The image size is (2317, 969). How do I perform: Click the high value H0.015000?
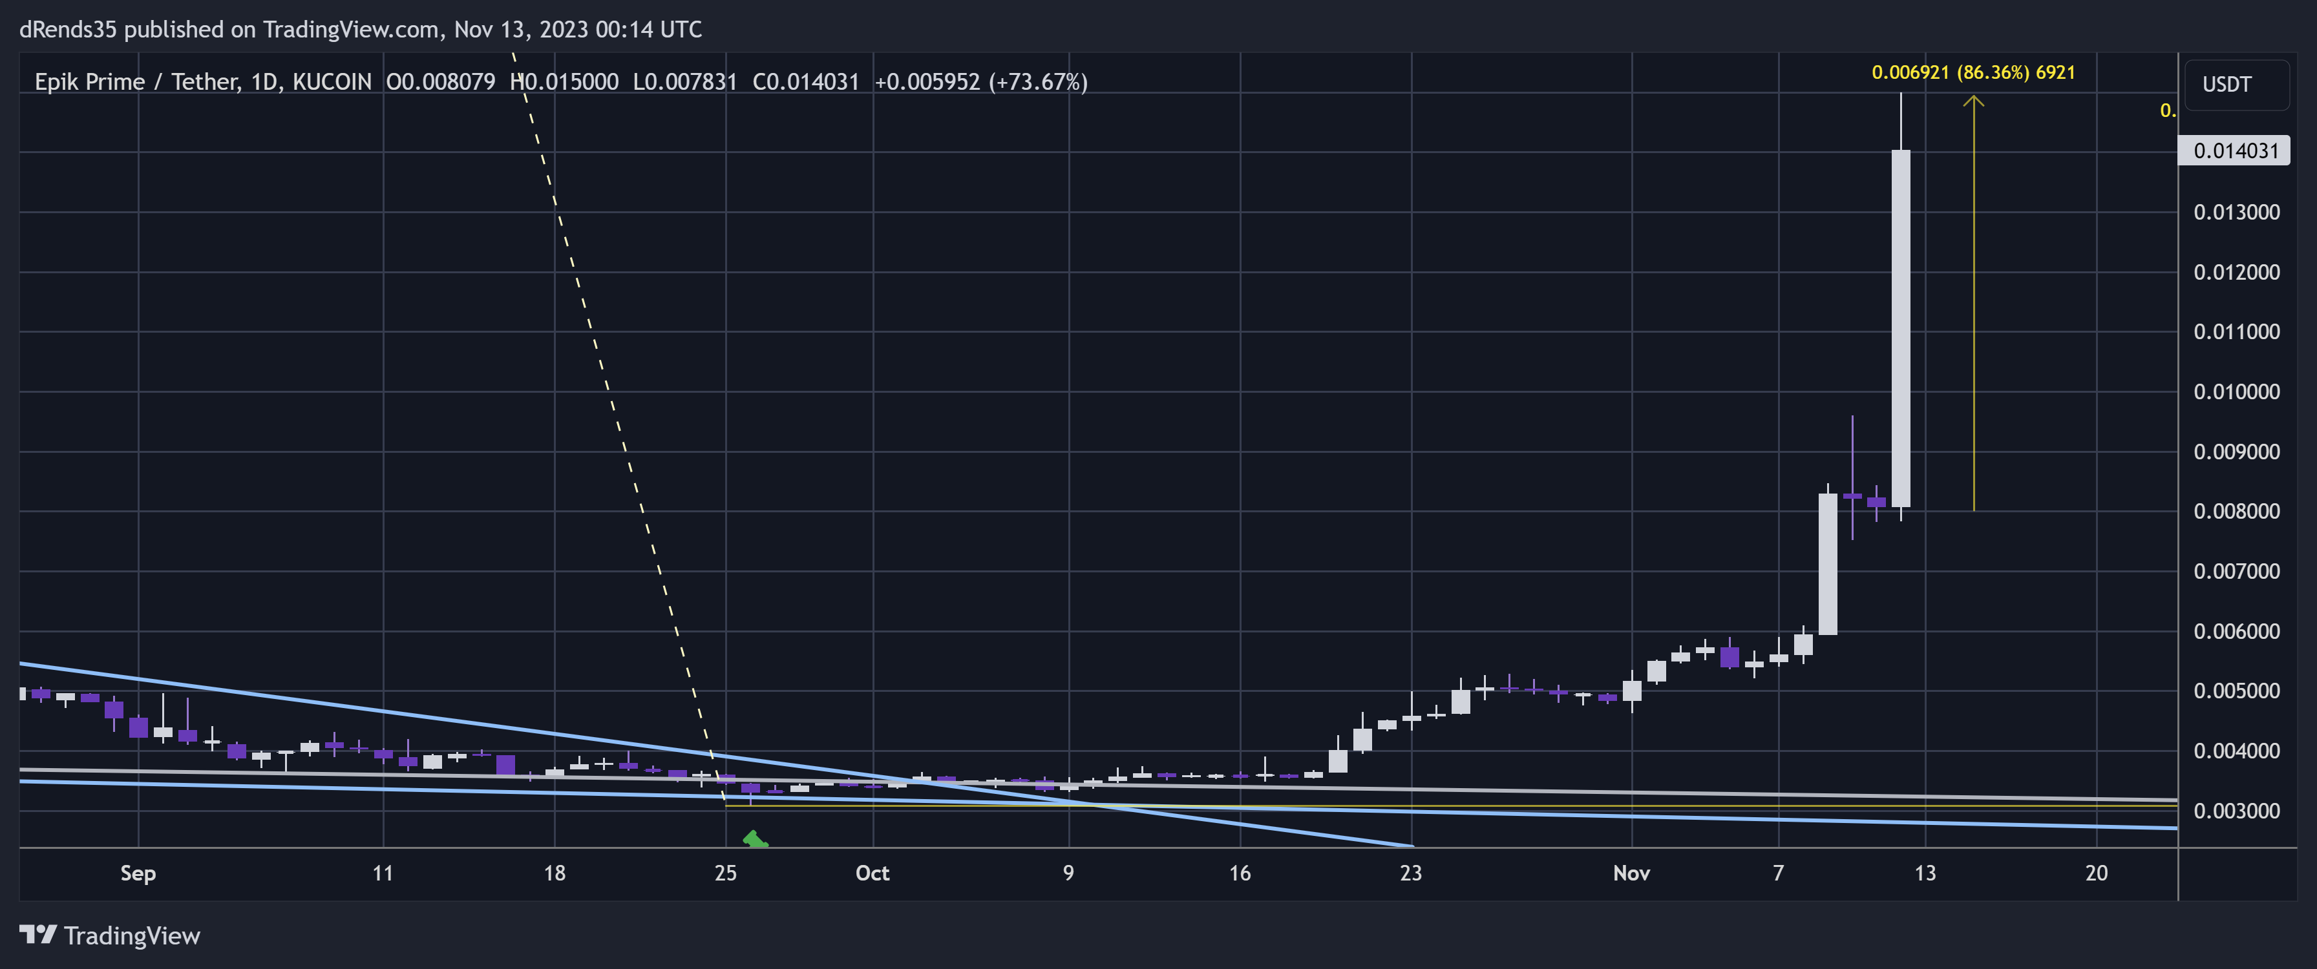[564, 82]
